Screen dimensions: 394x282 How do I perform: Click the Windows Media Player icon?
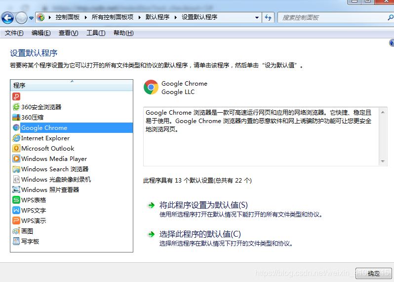[x=16, y=158]
